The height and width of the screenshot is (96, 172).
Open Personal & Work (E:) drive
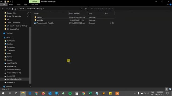point(14,70)
